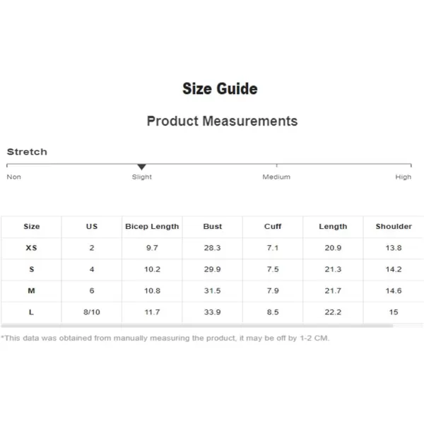Select the XS size row label
Screen dimensions: 424x424
click(31, 248)
